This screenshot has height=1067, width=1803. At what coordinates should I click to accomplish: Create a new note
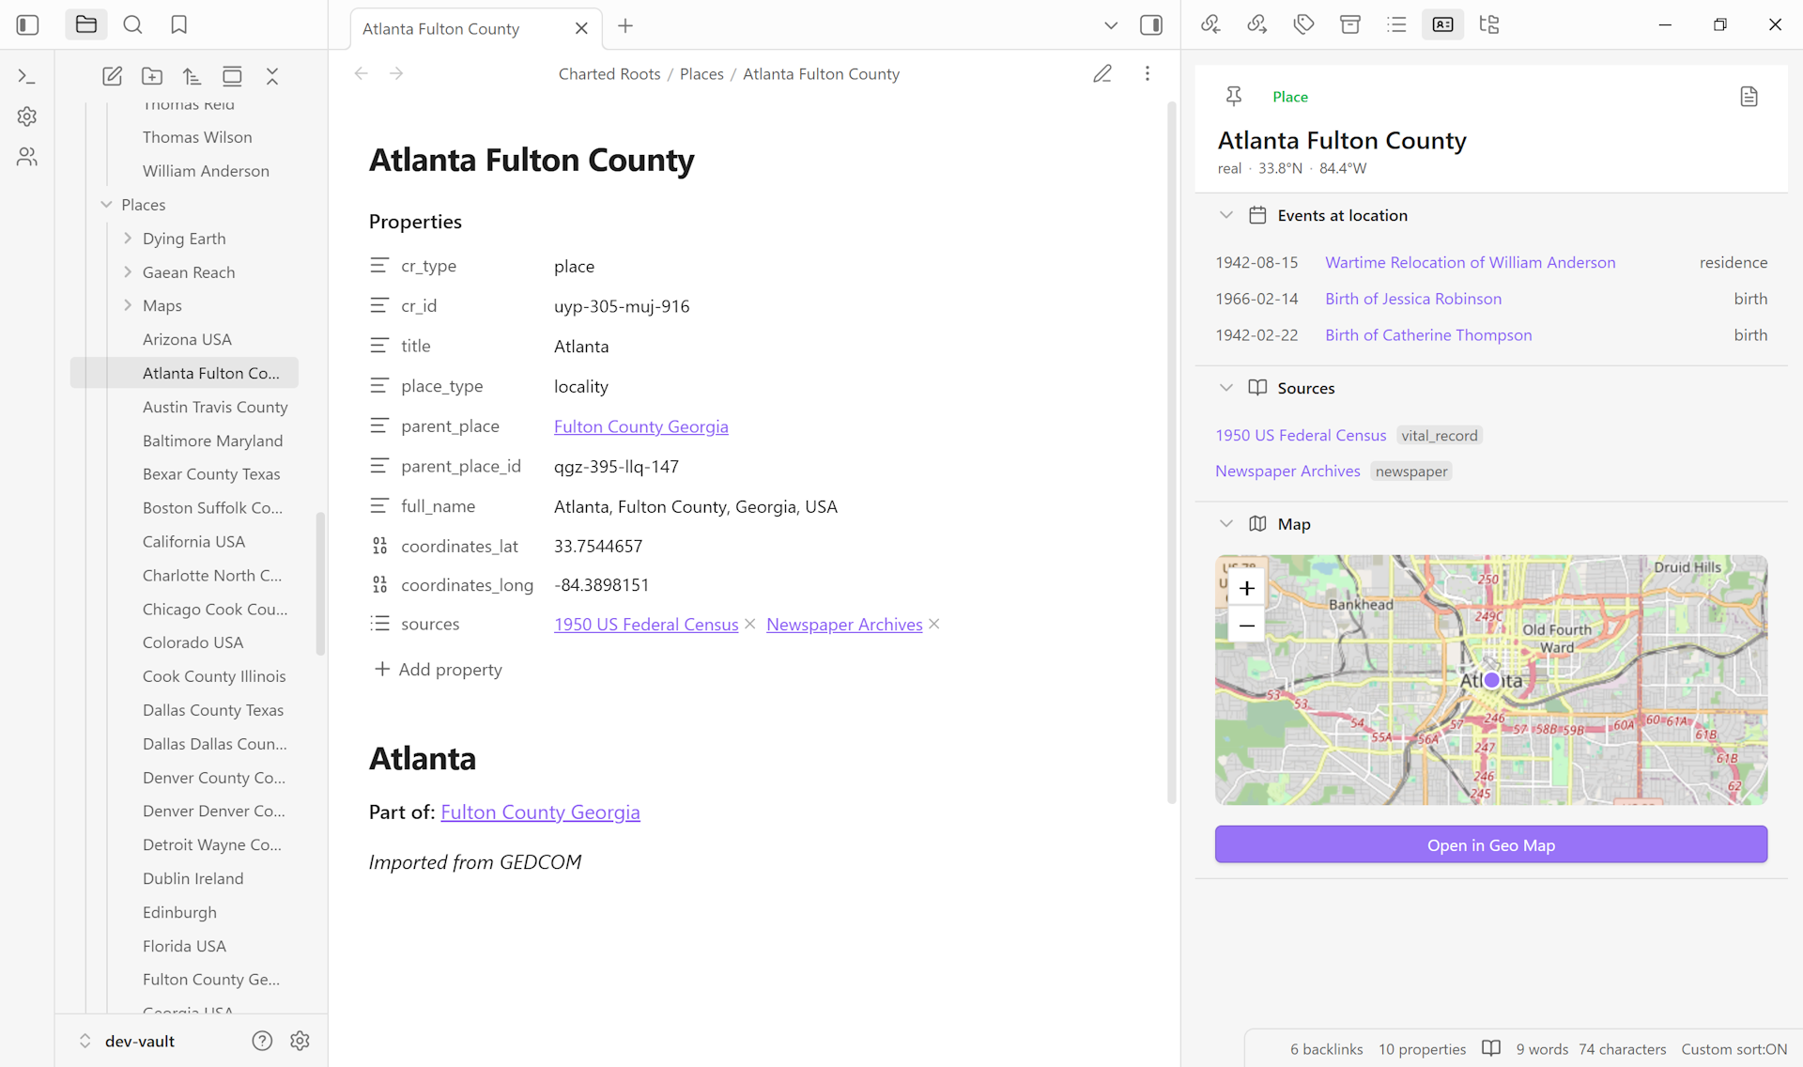pyautogui.click(x=112, y=77)
